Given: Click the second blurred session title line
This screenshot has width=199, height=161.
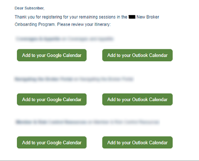Looking at the screenshot, I should (x=74, y=79).
